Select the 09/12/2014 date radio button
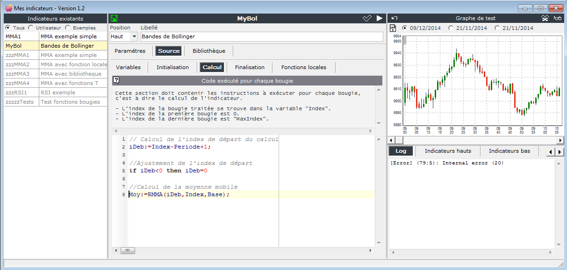Screen dimensions: 567x270 coord(404,28)
